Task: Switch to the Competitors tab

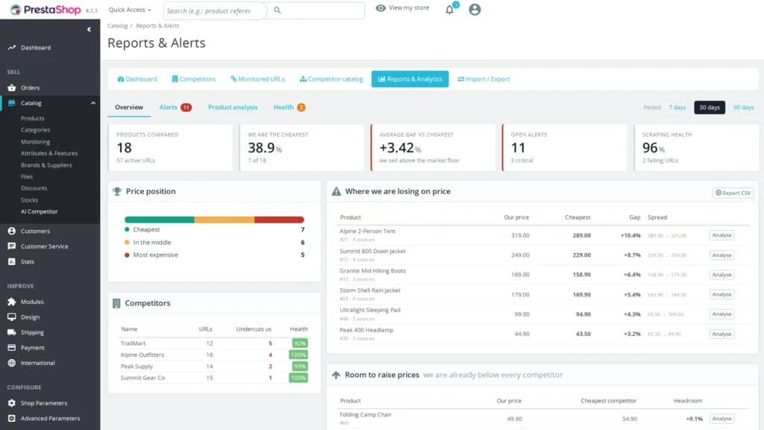Action: [193, 79]
